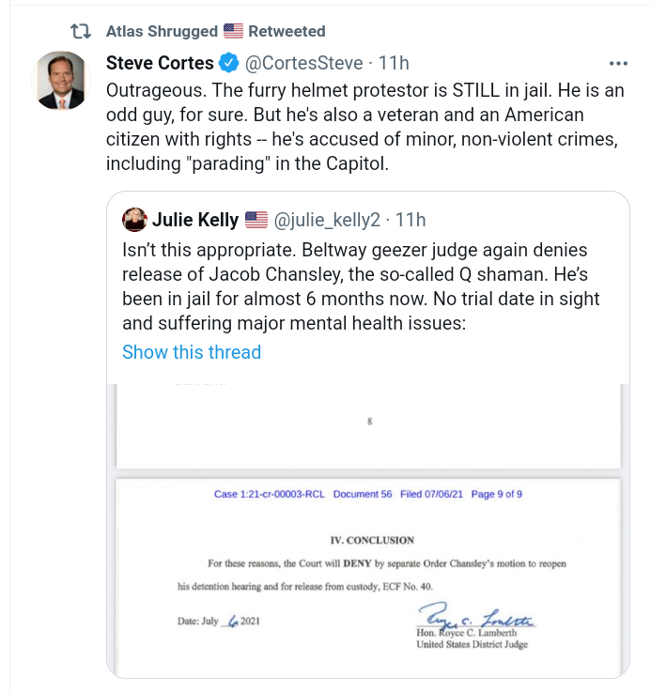The image size is (651, 694).
Task: Open Steve Cortes's profile picture
Action: 61,80
